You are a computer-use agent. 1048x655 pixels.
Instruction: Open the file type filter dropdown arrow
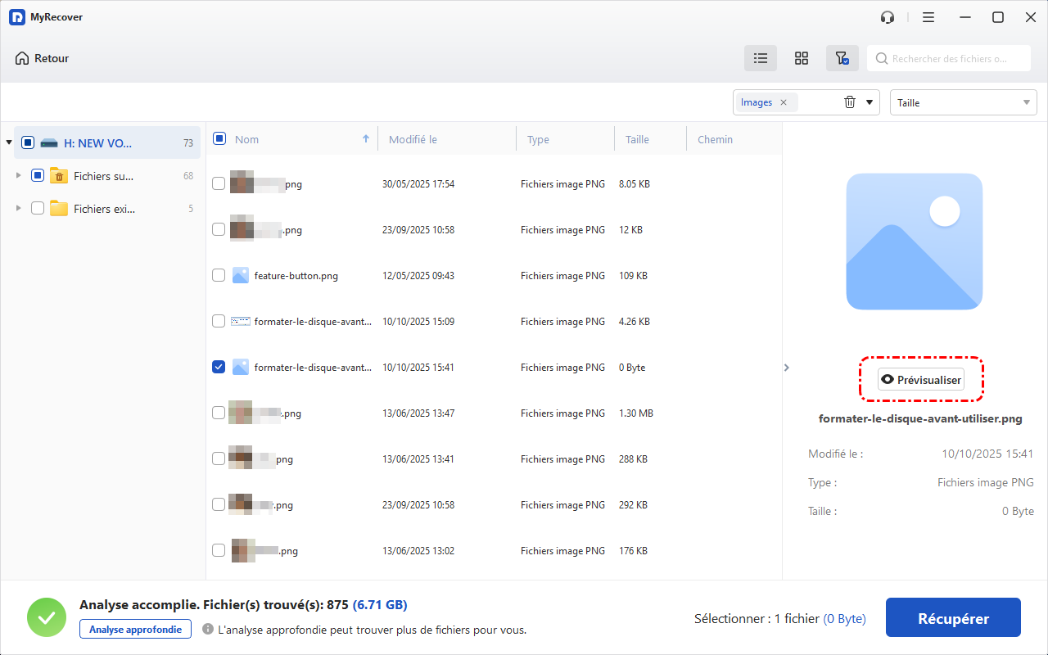coord(870,102)
